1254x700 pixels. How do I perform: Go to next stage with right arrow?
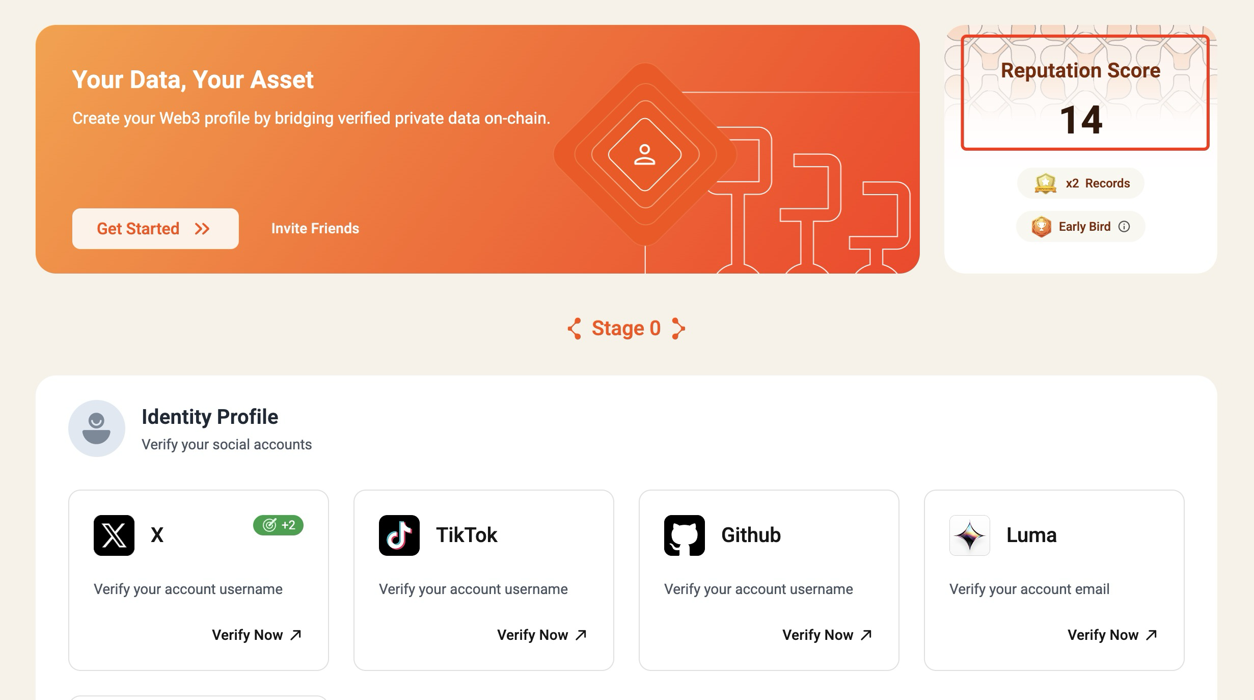[x=678, y=329]
